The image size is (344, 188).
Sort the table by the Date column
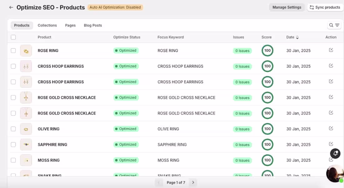[x=292, y=37]
